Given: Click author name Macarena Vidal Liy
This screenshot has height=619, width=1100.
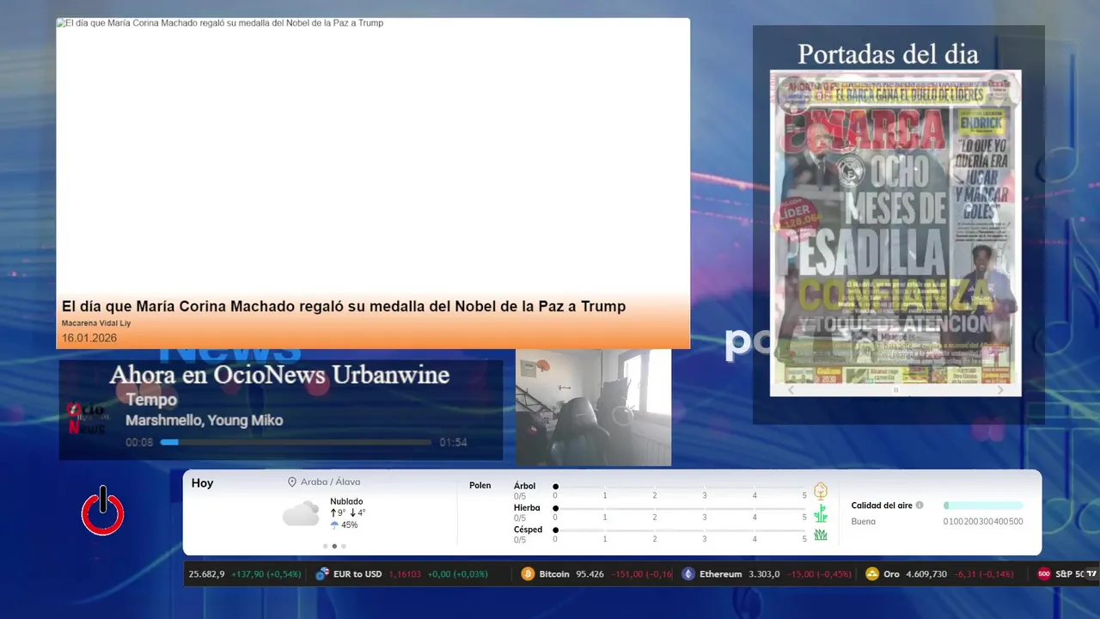Looking at the screenshot, I should (x=96, y=323).
